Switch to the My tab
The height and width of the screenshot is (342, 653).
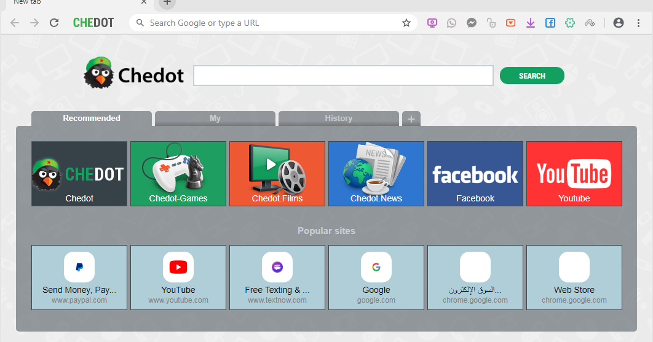(215, 118)
